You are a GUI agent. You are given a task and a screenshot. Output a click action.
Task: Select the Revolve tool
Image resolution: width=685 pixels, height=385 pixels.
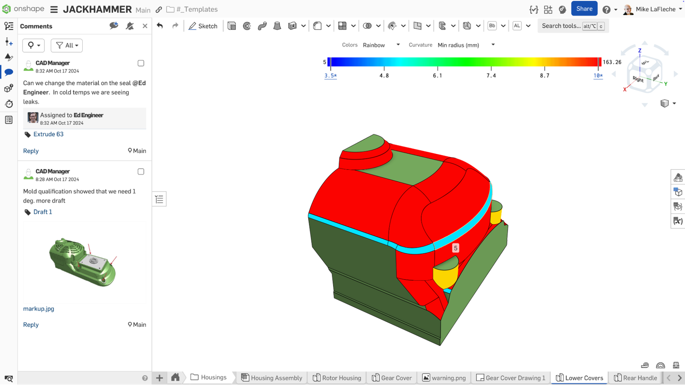(x=247, y=26)
